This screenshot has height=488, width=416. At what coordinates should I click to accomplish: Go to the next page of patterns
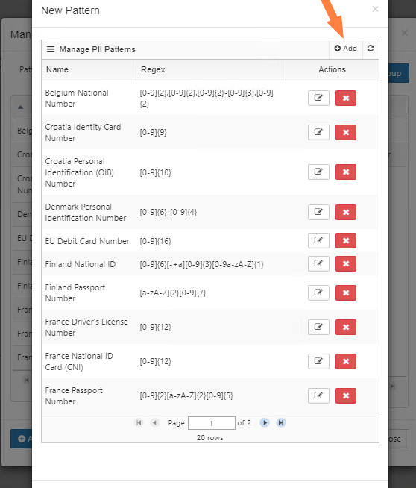click(x=265, y=422)
